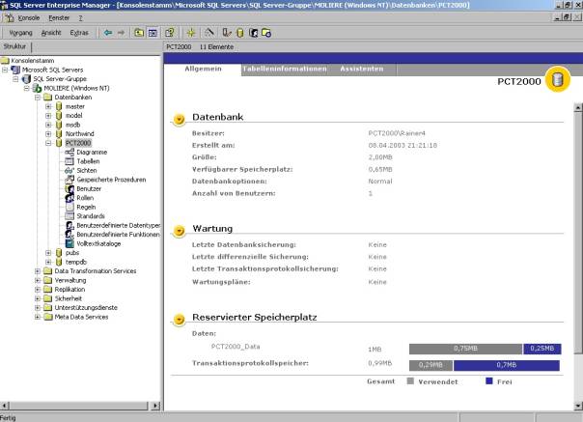The width and height of the screenshot is (583, 422).
Task: Click the 0,25MB free data bar
Action: [542, 349]
